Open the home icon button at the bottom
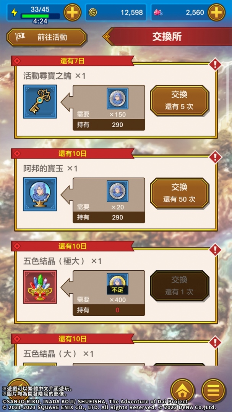This screenshot has width=232, height=412. click(x=183, y=390)
